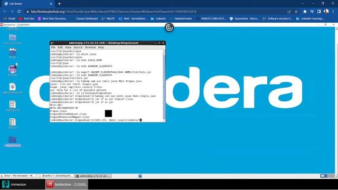Open the Help menu in the terminal
Image resolution: width=338 pixels, height=190 pixels.
click(x=101, y=47)
